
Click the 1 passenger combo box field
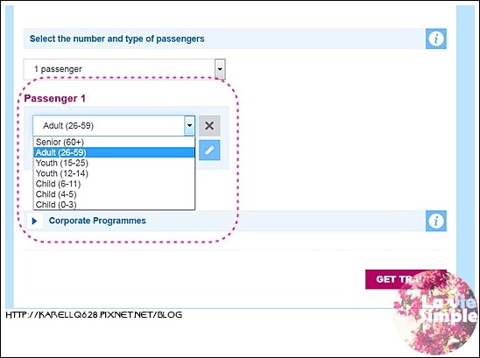124,69
